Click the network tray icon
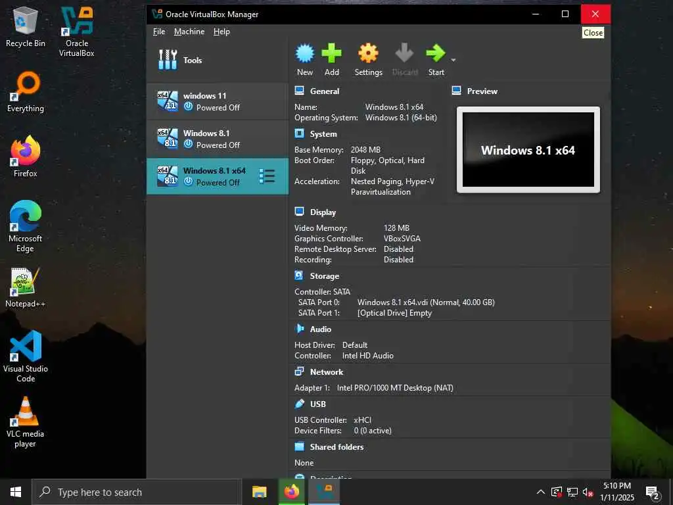The height and width of the screenshot is (505, 673). 572,492
